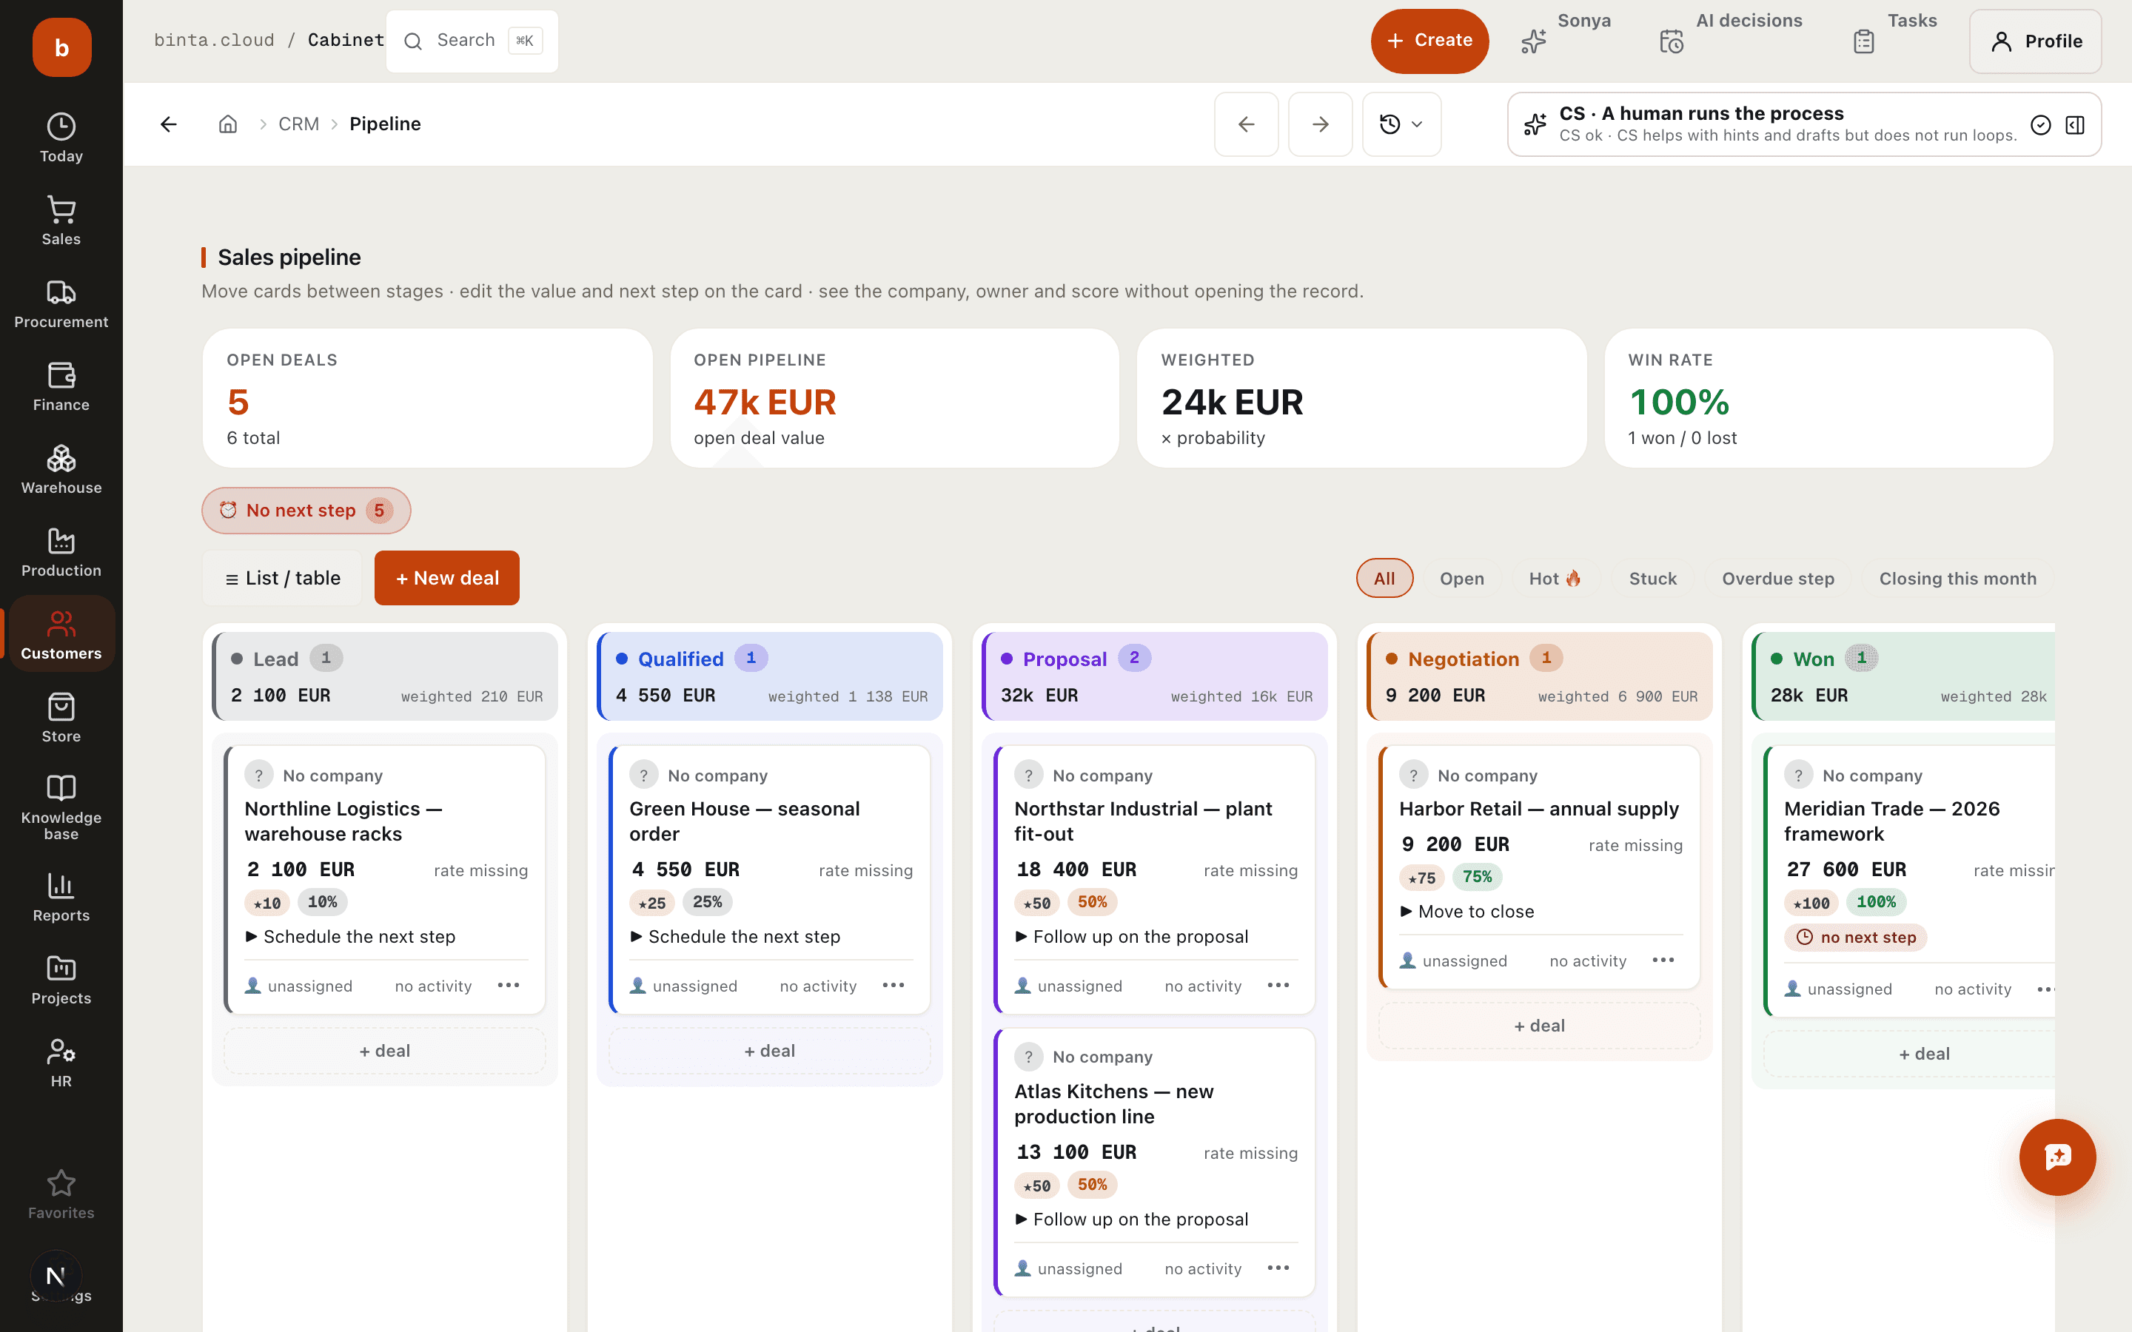Switch to List / table view
This screenshot has height=1332, width=2132.
click(283, 578)
